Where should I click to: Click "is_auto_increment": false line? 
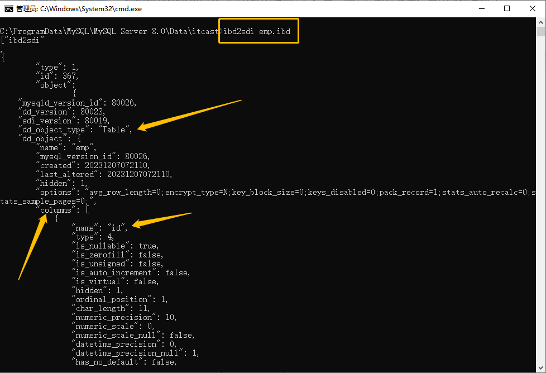(131, 272)
